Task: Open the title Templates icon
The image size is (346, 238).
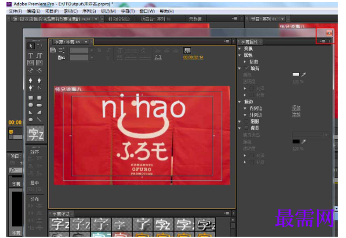Action: (x=62, y=58)
